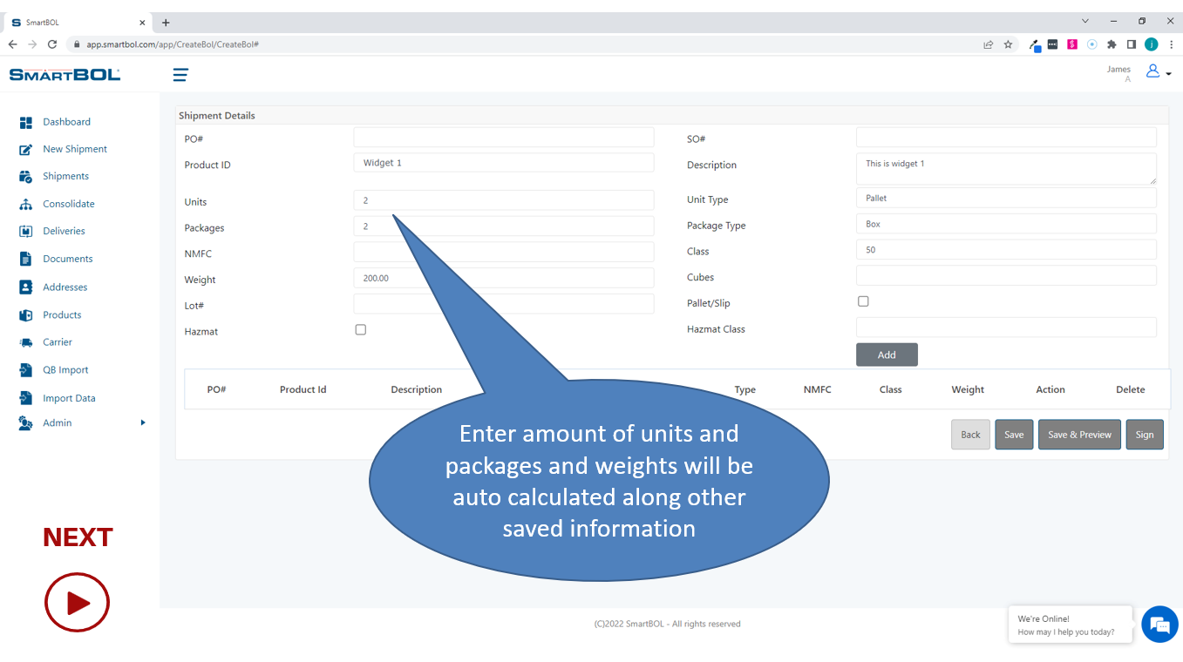Open the Shipments menu item
Image resolution: width=1183 pixels, height=662 pixels.
tap(65, 176)
